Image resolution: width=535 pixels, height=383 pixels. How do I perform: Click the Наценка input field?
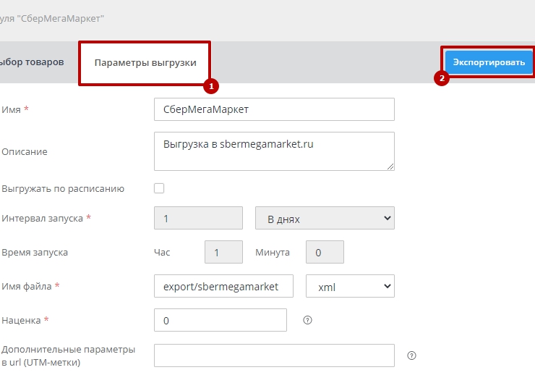click(x=221, y=320)
